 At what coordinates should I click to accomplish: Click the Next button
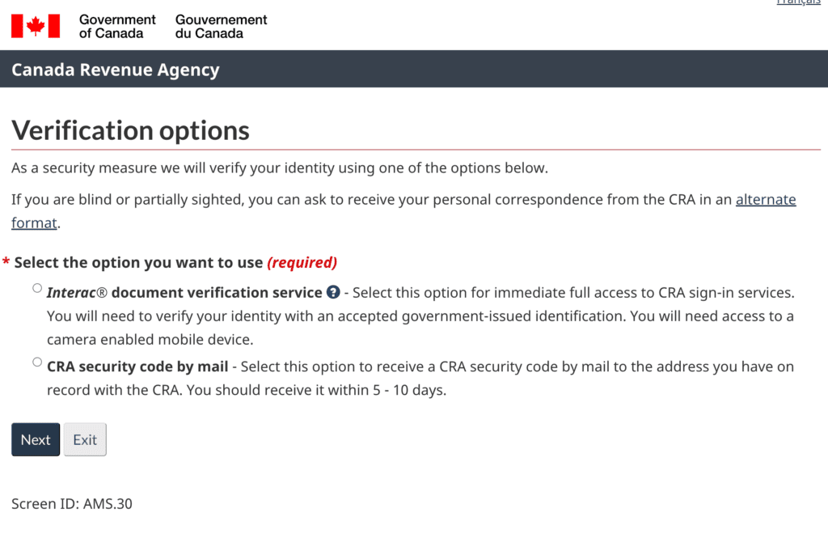[36, 439]
